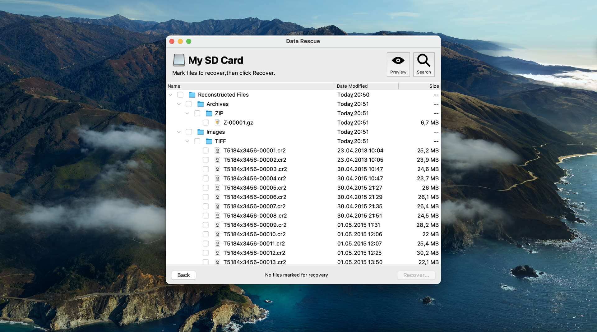Minimize the Data Rescue window
597x332 pixels.
[x=180, y=41]
